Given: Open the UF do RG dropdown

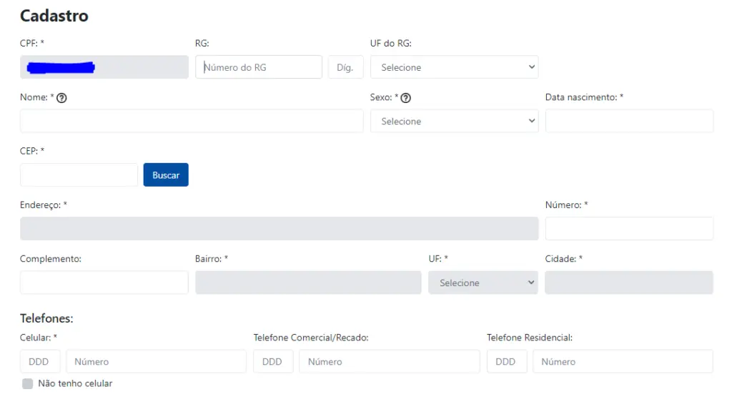Looking at the screenshot, I should [x=454, y=67].
